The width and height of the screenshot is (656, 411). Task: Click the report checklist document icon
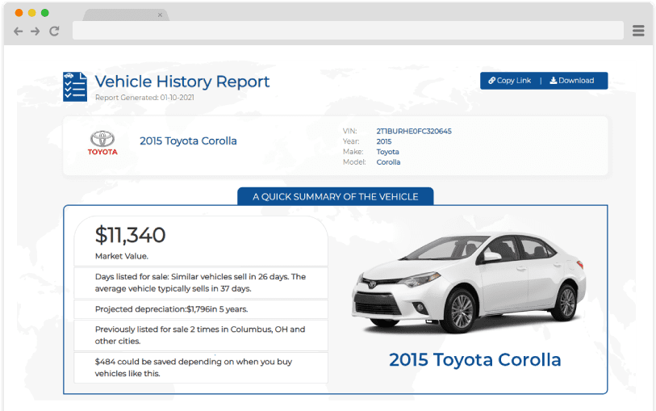(75, 86)
